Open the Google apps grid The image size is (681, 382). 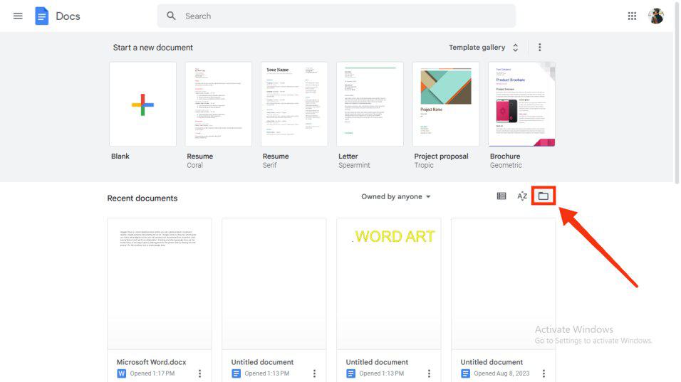tap(632, 16)
